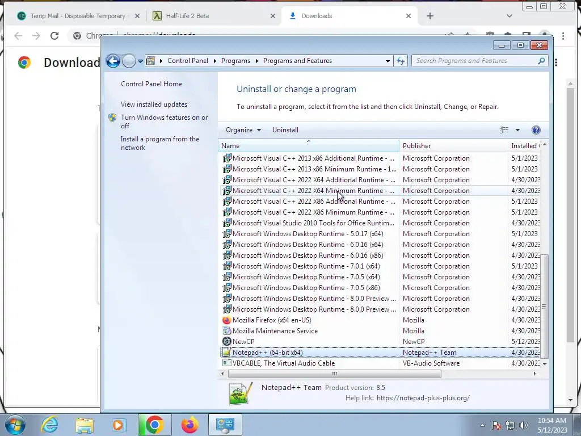Select Windows Desktop Runtime 6.0.16 (x86) row

click(381, 255)
